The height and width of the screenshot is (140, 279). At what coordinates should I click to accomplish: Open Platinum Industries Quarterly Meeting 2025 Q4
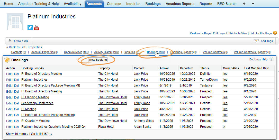click(53, 127)
